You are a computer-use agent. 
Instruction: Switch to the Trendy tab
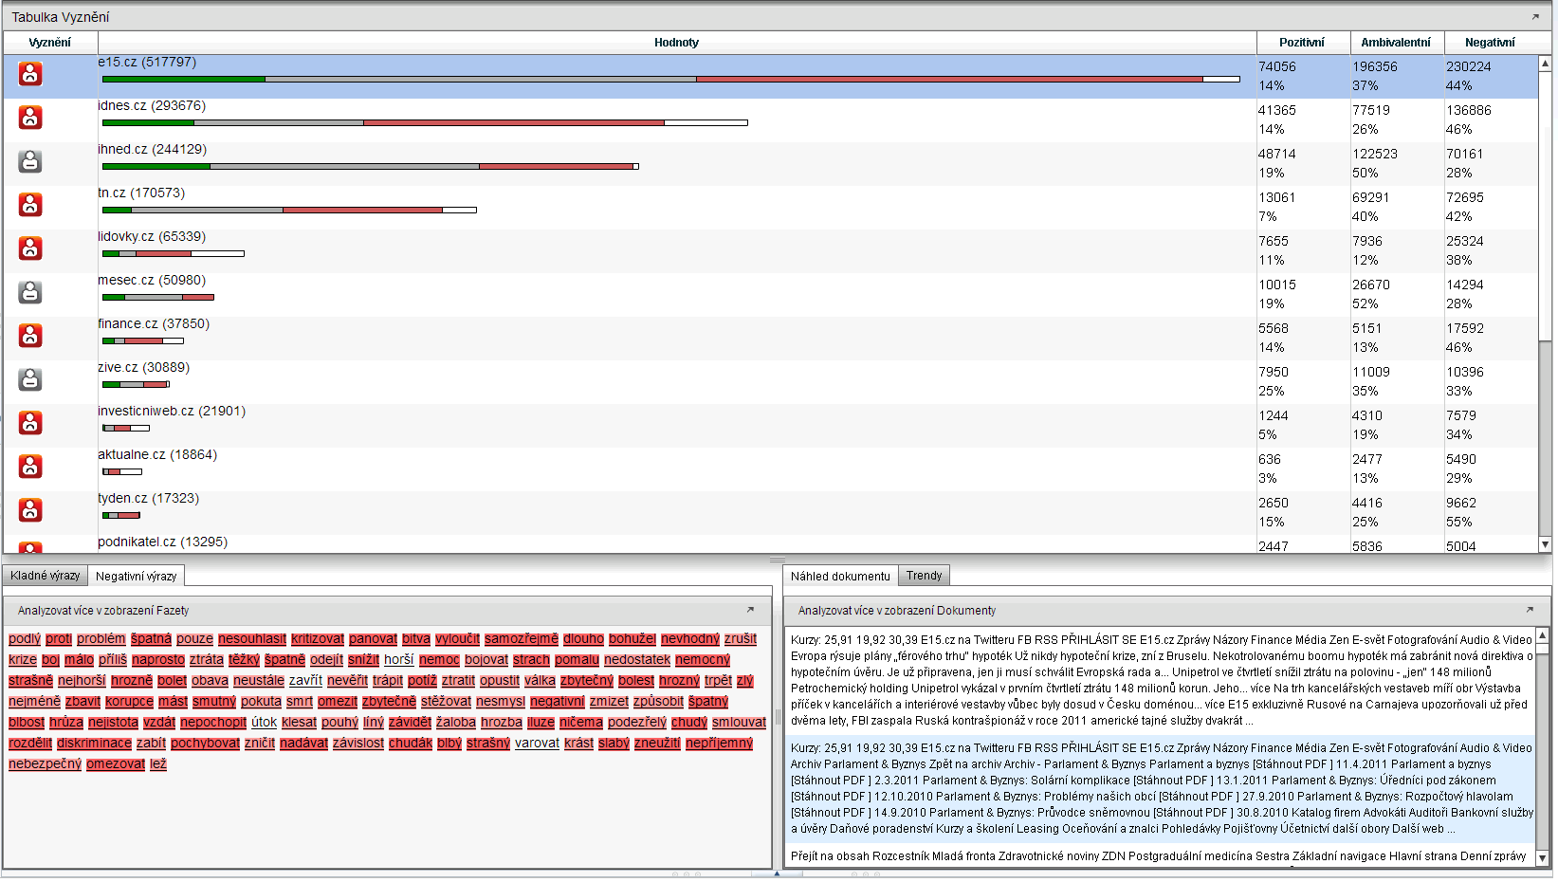click(x=924, y=576)
